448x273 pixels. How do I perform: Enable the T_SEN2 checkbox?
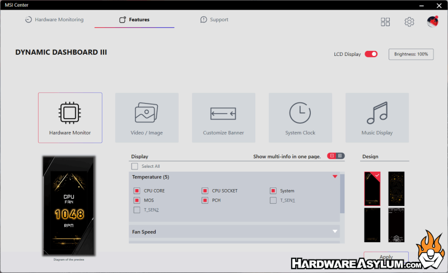click(x=137, y=210)
